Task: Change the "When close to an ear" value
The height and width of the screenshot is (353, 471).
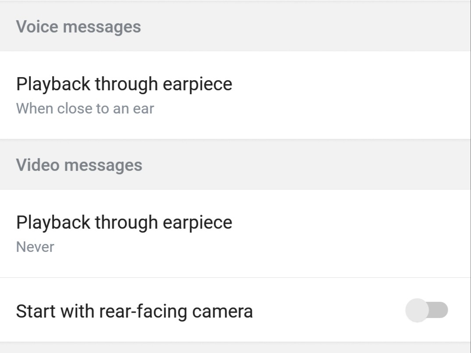Action: click(x=85, y=109)
